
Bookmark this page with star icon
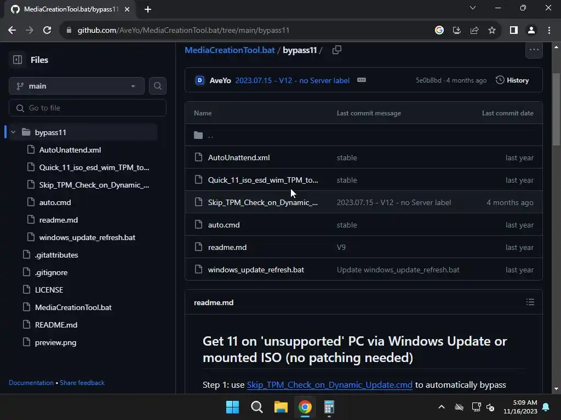point(492,31)
